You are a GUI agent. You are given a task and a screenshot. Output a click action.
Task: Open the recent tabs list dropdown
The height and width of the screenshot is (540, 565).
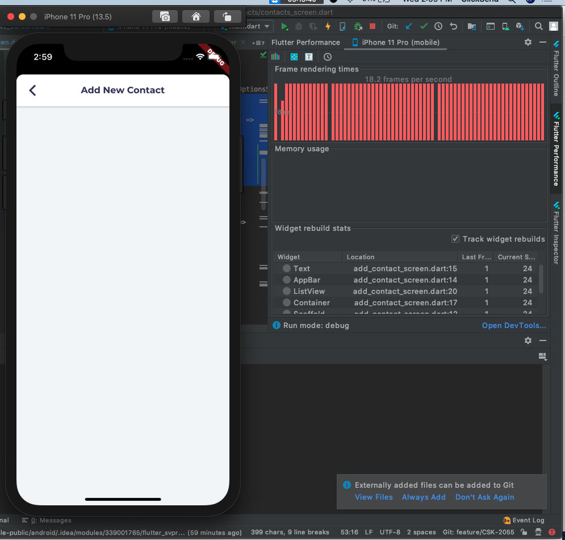(258, 43)
